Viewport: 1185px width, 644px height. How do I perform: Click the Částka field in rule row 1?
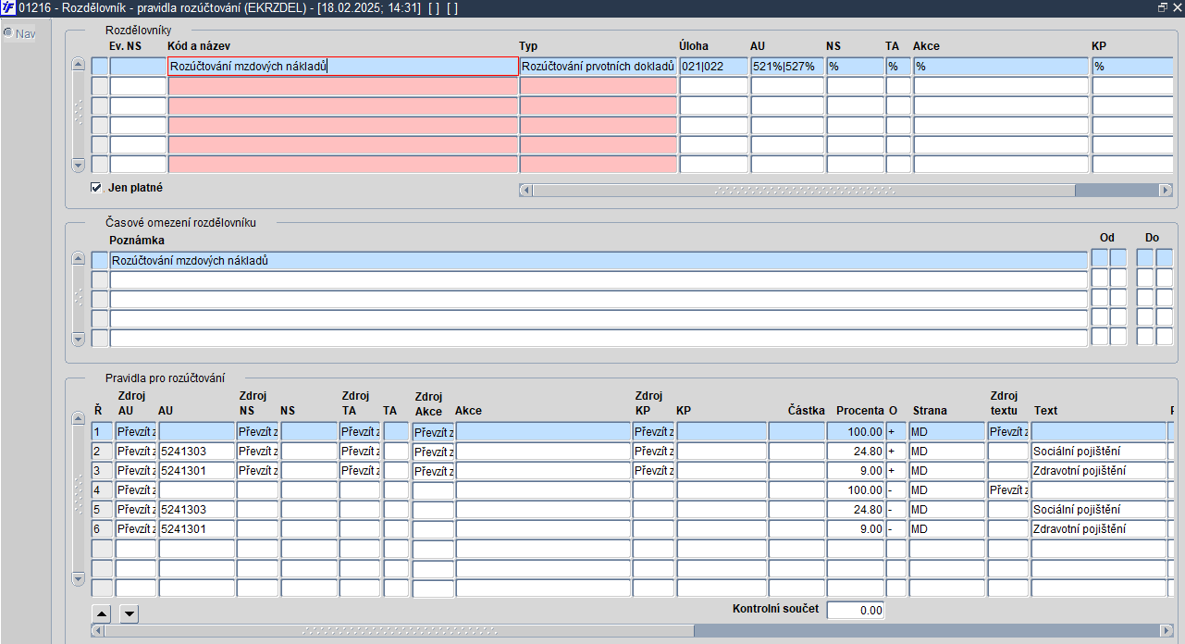[796, 431]
